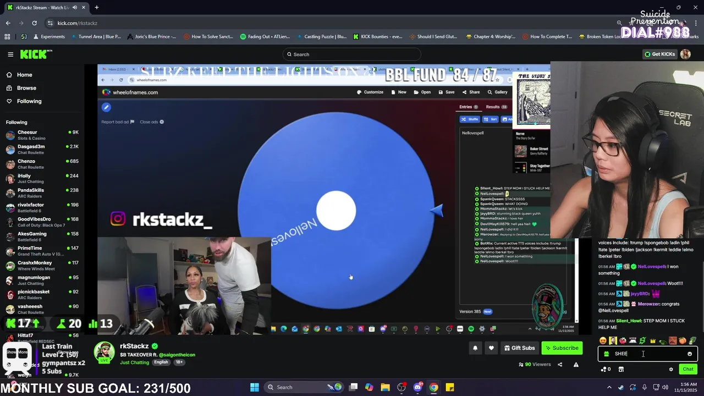The height and width of the screenshot is (396, 704).
Task: Click the notification bell for rkStackz
Action: 475,348
